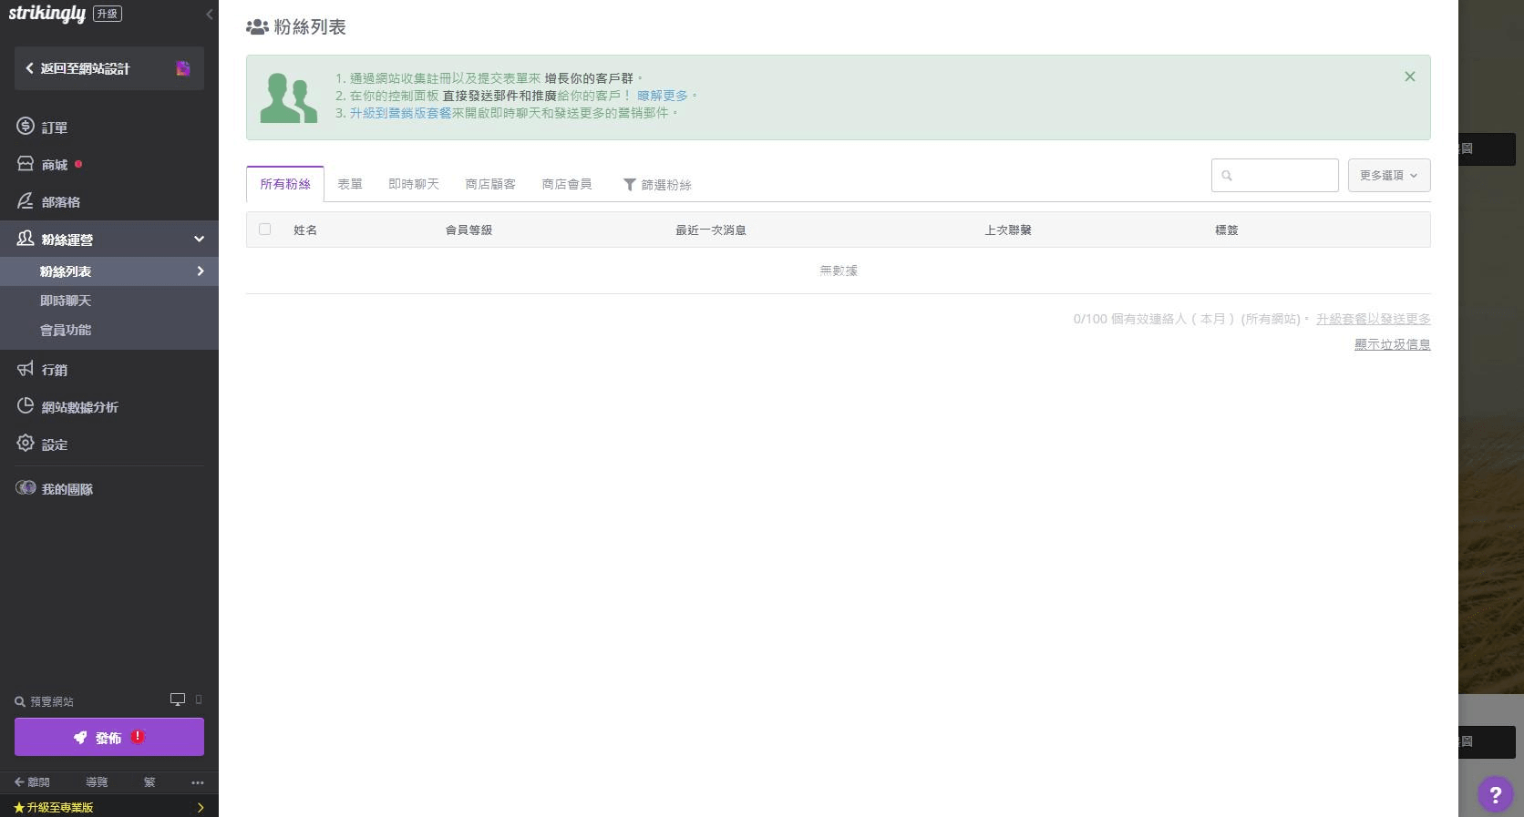1524x817 pixels.
Task: Click 升級套餐以發送更多 link
Action: click(x=1374, y=319)
